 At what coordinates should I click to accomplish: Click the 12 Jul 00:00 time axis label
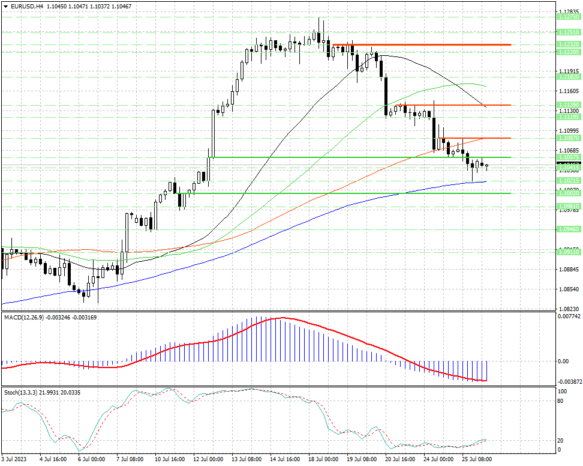click(x=208, y=459)
